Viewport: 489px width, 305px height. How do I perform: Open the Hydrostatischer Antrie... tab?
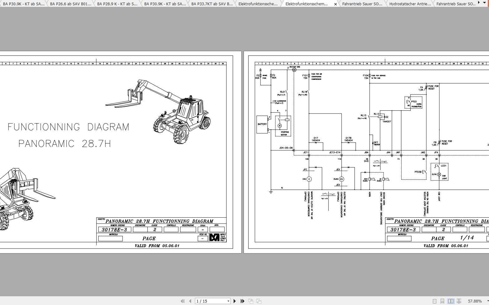coord(410,4)
